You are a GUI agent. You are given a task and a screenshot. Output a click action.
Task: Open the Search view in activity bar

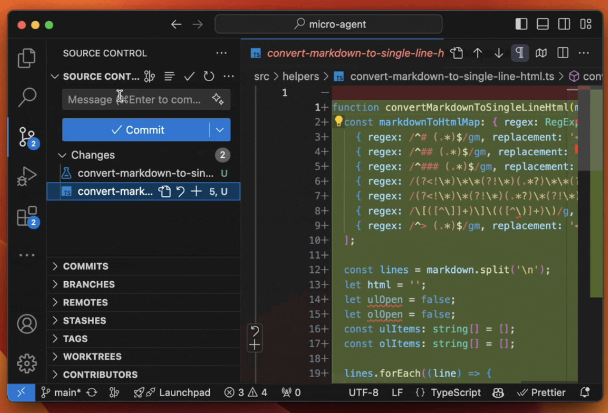(x=27, y=97)
